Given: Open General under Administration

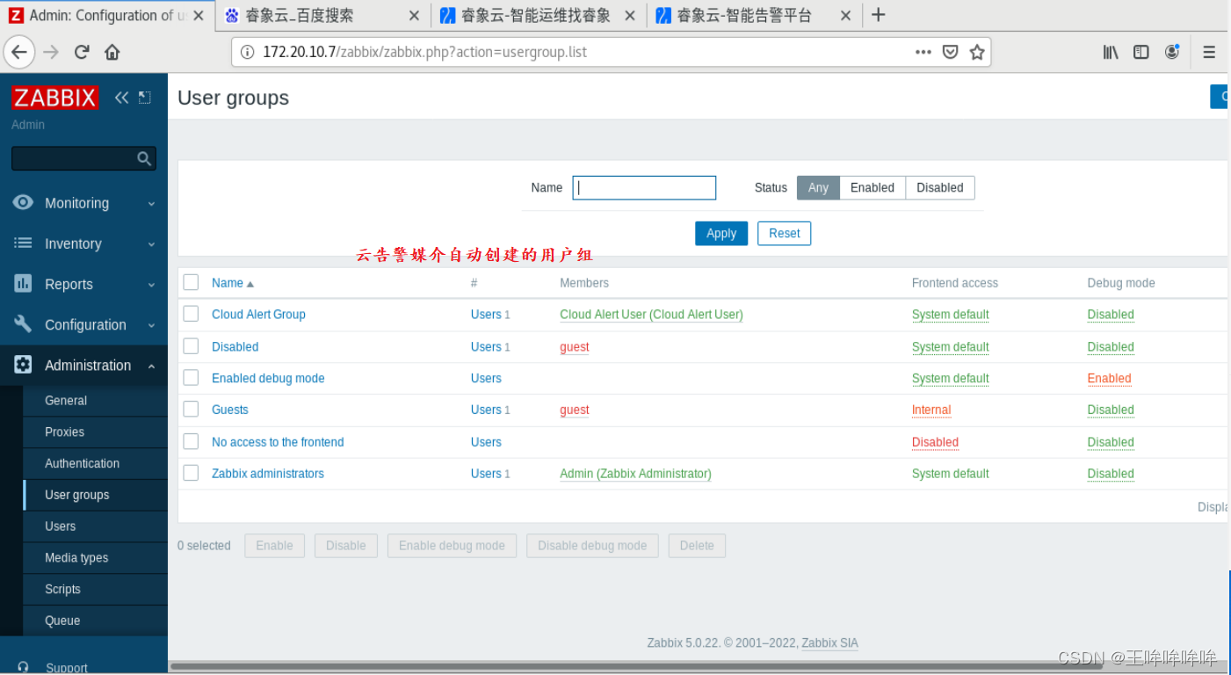Looking at the screenshot, I should [95, 401].
